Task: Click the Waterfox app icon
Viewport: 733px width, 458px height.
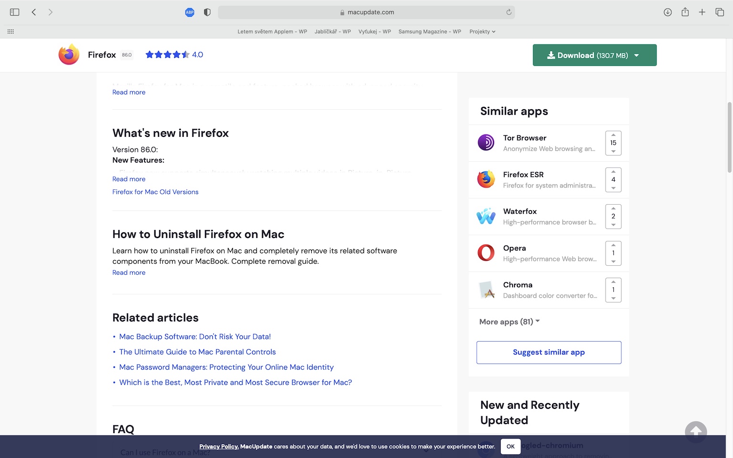Action: 486,216
